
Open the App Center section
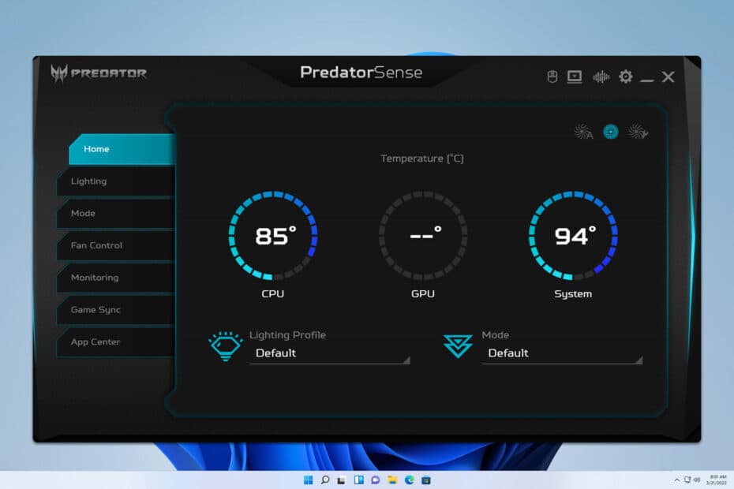(x=95, y=342)
